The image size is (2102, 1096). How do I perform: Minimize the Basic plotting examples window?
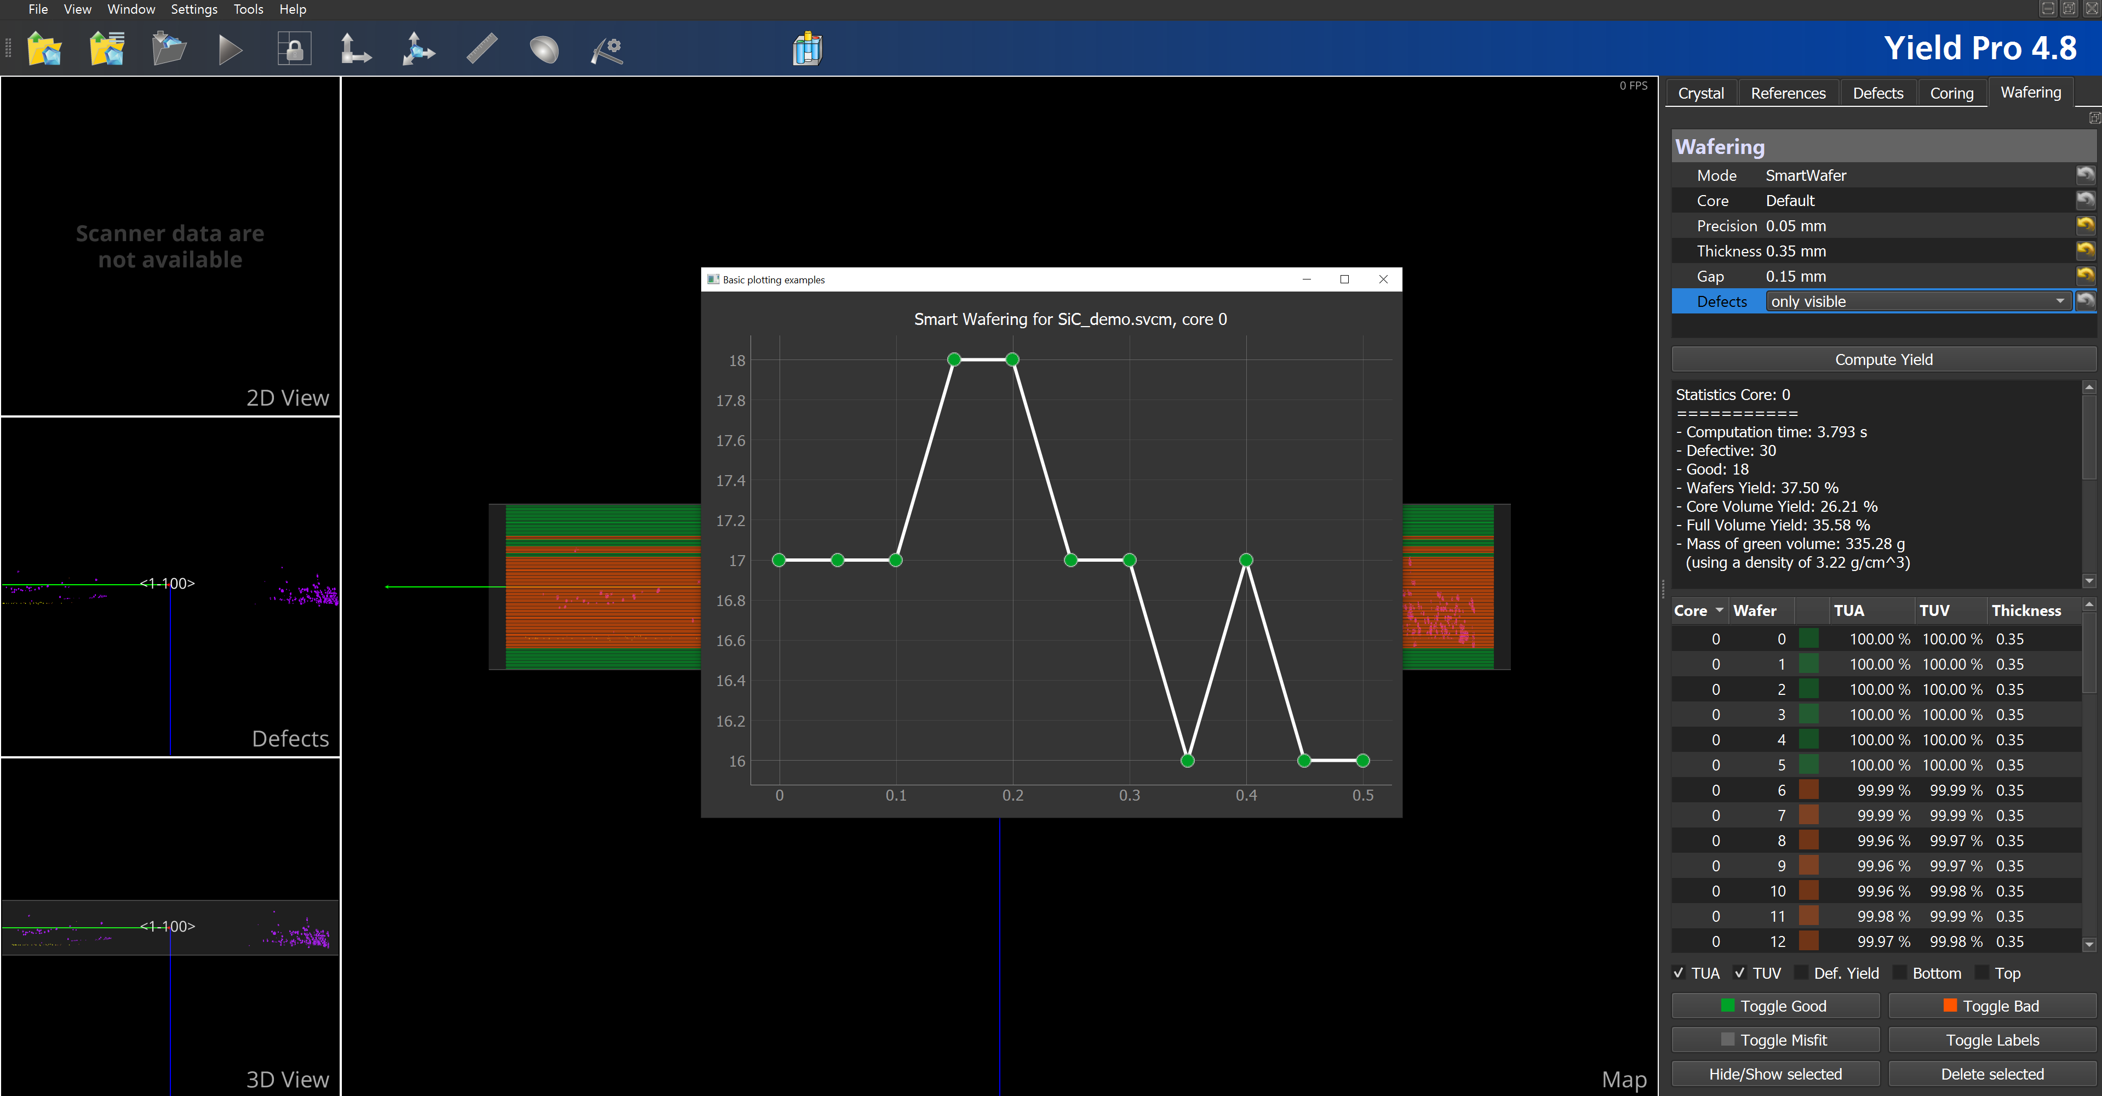tap(1307, 279)
